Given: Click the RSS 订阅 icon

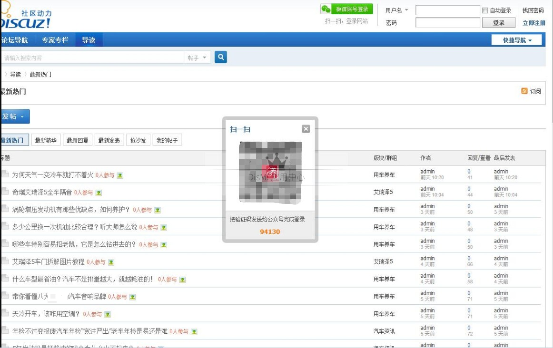Looking at the screenshot, I should [524, 91].
